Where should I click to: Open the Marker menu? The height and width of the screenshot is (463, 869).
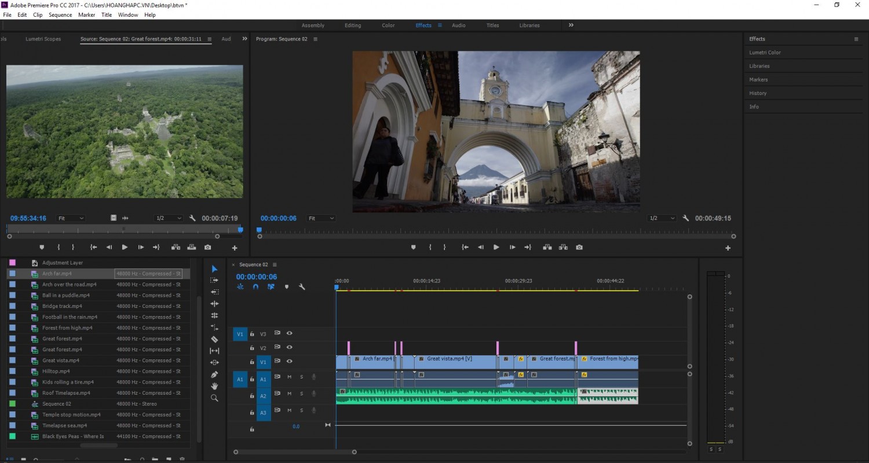pyautogui.click(x=87, y=15)
